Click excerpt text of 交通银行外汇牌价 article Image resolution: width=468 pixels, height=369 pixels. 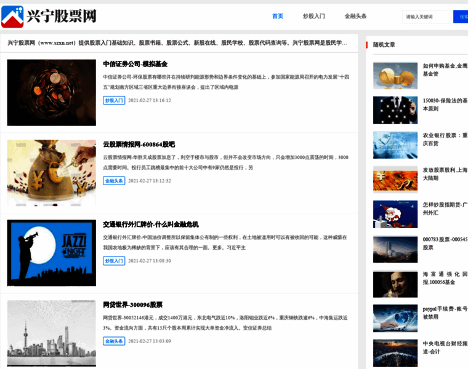[225, 242]
